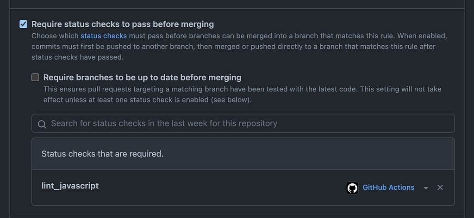Toggle via the "Require branches to be up to date" label
Image resolution: width=474 pixels, height=218 pixels.
tap(143, 78)
